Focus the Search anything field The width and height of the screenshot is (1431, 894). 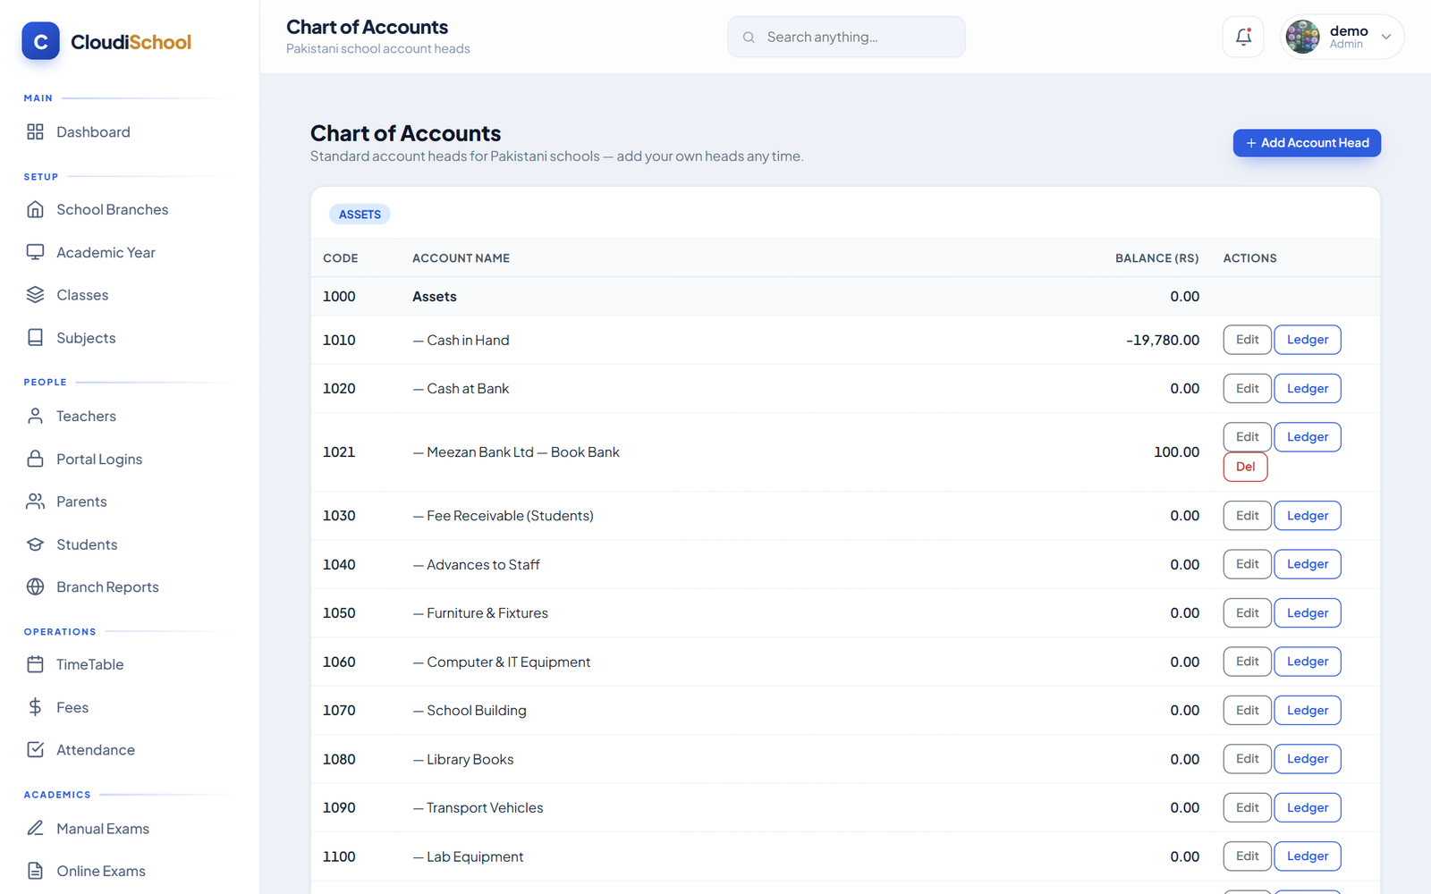[x=846, y=37]
